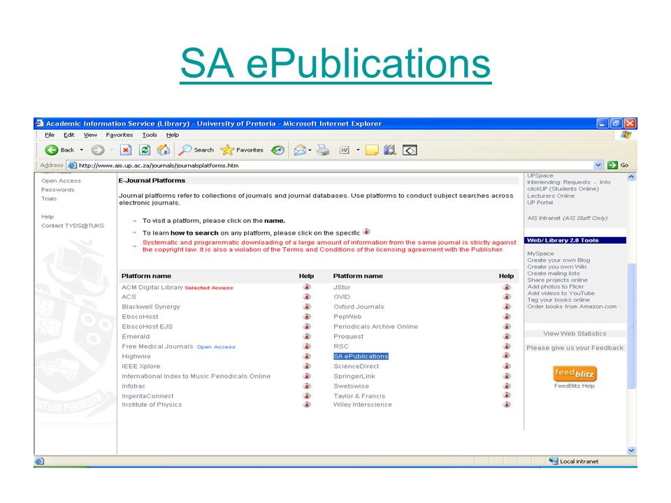
Task: Click Local intranet zone in status bar
Action: click(574, 461)
